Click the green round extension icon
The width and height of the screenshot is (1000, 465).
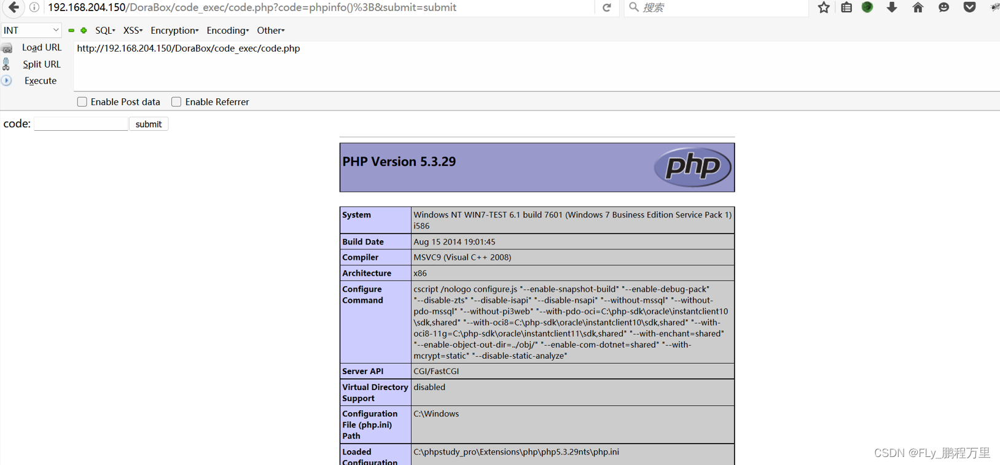[x=867, y=7]
